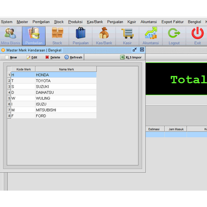Click the Jam Masuk column header
Image resolution: width=207 pixels, height=207 pixels.
[x=176, y=129]
